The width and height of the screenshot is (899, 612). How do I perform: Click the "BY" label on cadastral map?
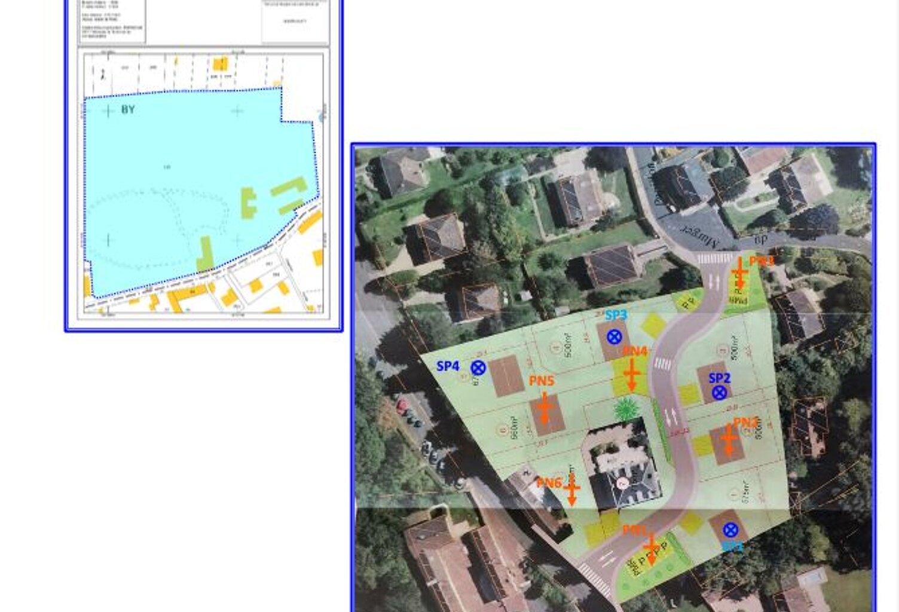tap(128, 109)
